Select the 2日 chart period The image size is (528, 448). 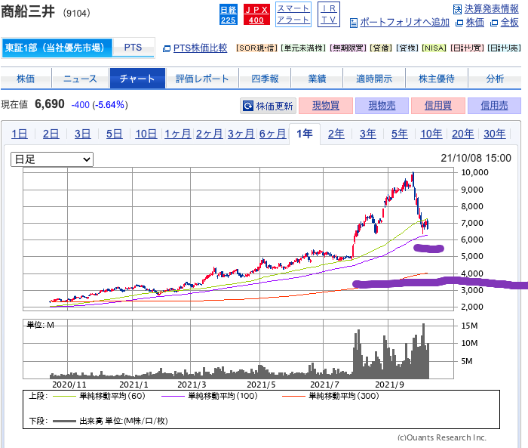(51, 134)
